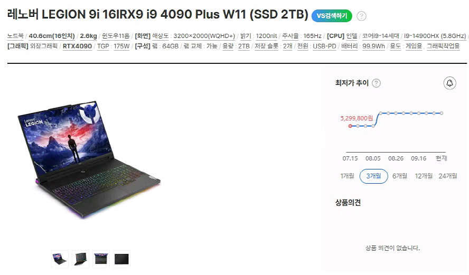
Task: Click the last data point on price chart
Action: (x=442, y=113)
